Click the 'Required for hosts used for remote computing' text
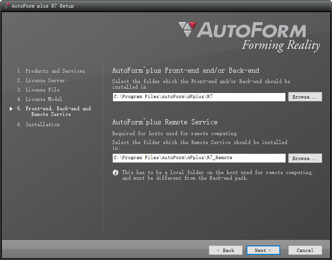Viewport: 332px width, 260px height. (175, 133)
